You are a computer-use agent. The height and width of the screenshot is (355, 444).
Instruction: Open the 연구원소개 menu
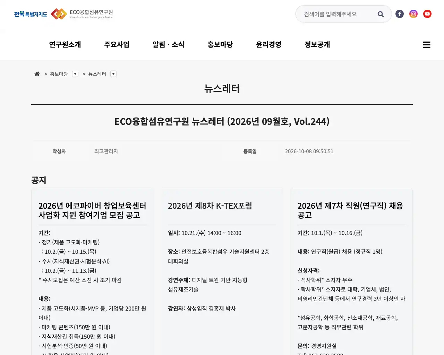[65, 44]
